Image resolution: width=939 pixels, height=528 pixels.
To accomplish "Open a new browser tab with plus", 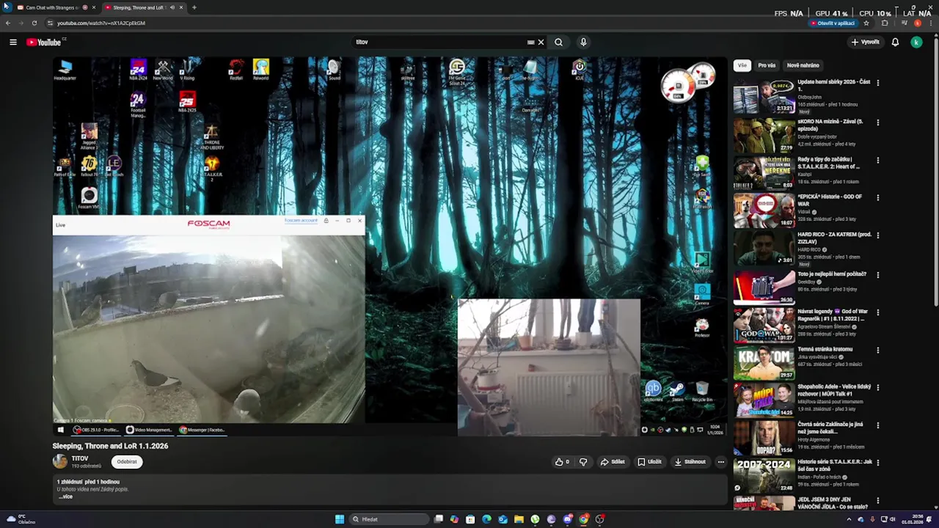I will tap(194, 7).
